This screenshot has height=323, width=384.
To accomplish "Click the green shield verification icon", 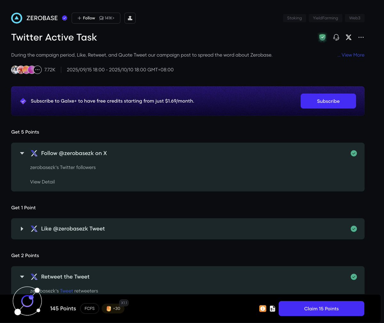I will click(322, 37).
